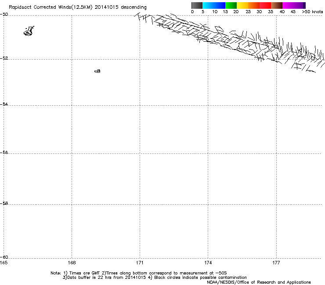This screenshot has width=325, height=285.
Task: Click the '20141015 descending' title text
Action: point(121,7)
